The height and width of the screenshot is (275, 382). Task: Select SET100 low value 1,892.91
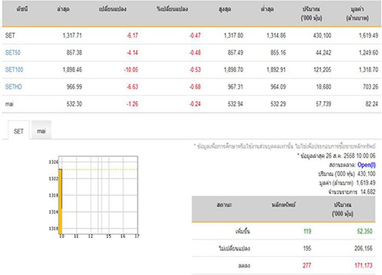tap(276, 70)
